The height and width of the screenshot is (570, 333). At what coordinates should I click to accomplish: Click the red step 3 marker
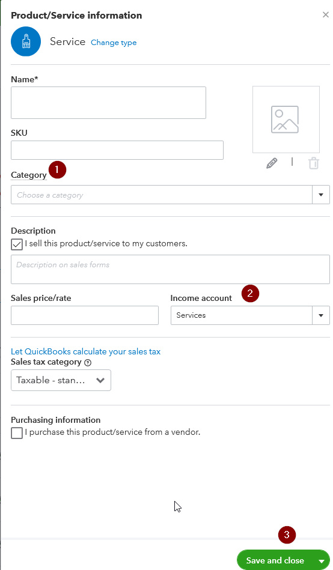pos(287,535)
